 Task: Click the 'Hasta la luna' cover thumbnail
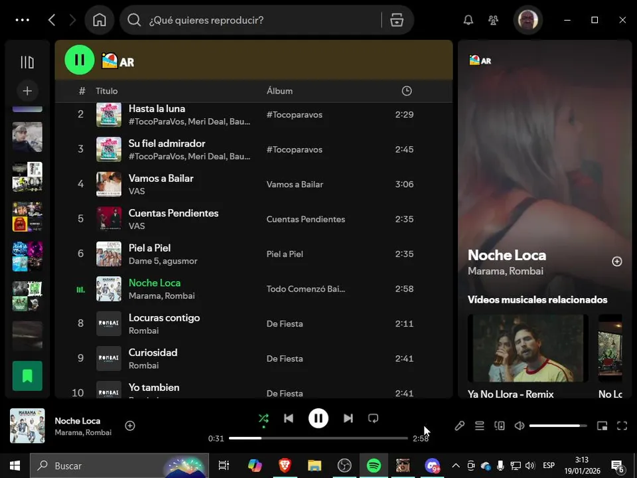(108, 115)
